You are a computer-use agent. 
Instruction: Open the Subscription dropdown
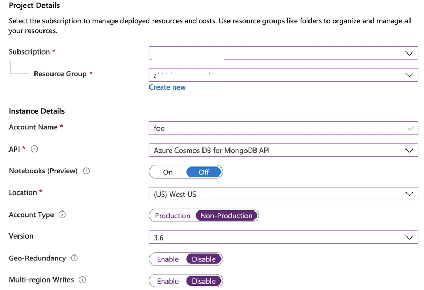pos(284,53)
